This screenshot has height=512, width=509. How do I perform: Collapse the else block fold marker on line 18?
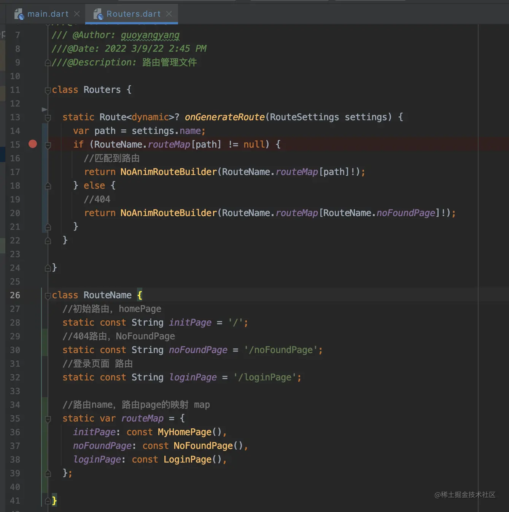48,186
